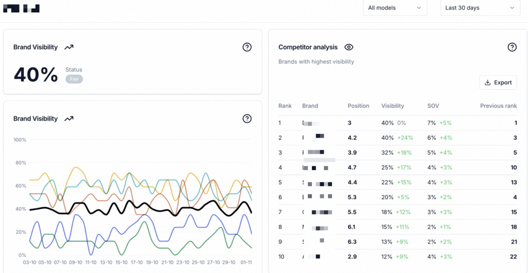Sort by the Visibility column header
This screenshot has width=528, height=273.
click(392, 106)
